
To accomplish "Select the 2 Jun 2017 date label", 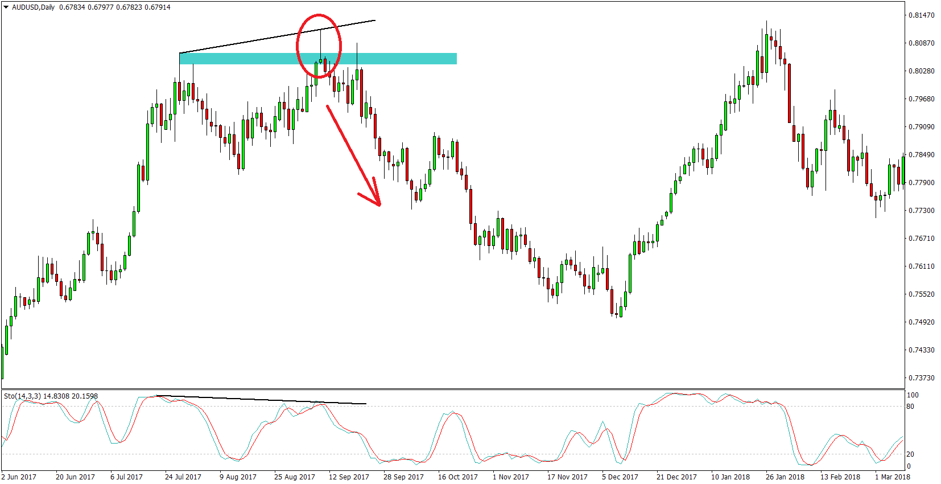I will tap(19, 477).
